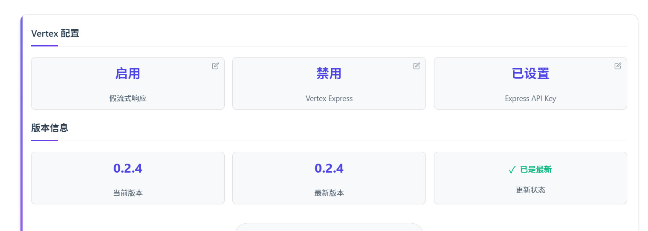
Task: Click the 假流式响应 label
Action: 128,98
